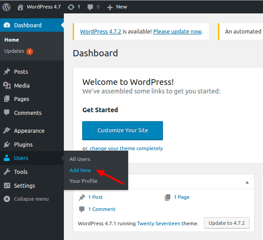
Task: Click the Welcome to WordPress! heading
Action: pyautogui.click(x=128, y=82)
